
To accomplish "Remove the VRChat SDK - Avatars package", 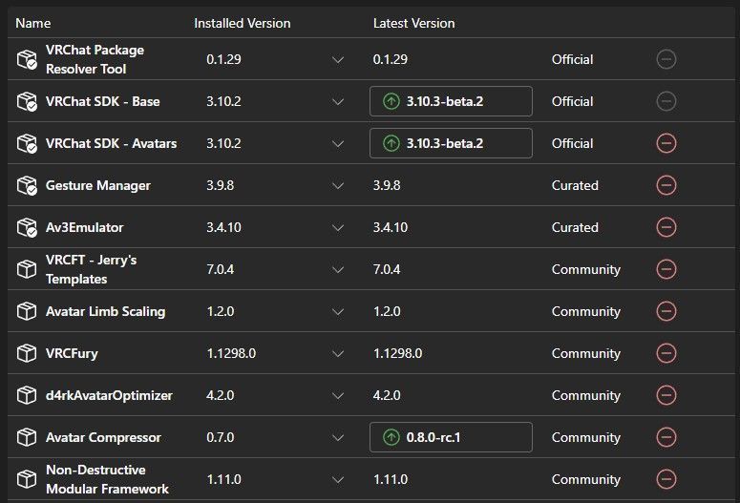I will tap(666, 143).
